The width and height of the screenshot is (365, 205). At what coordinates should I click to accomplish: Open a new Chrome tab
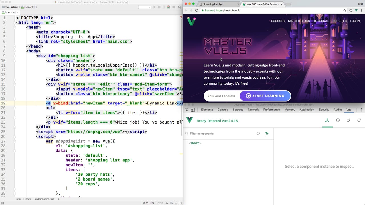(x=288, y=5)
